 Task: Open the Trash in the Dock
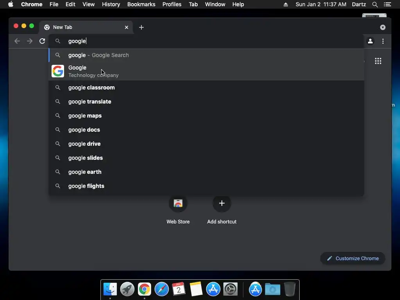(x=290, y=289)
